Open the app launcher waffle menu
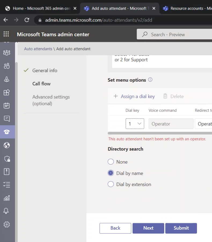 click(6, 34)
